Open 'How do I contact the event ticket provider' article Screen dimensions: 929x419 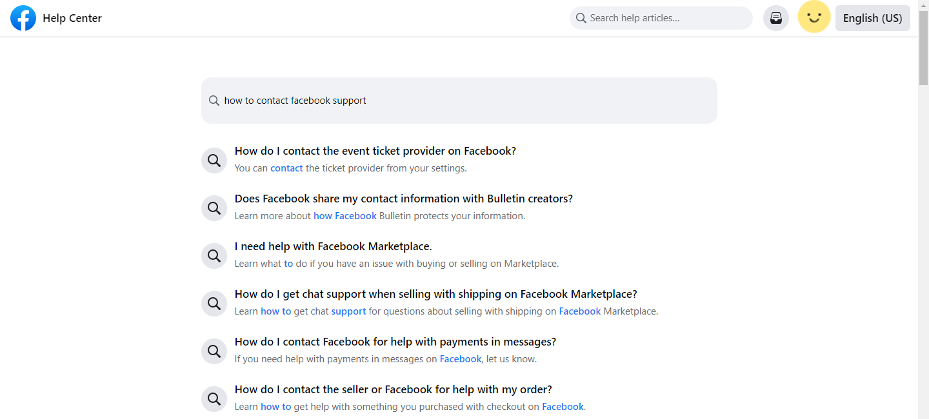click(375, 151)
